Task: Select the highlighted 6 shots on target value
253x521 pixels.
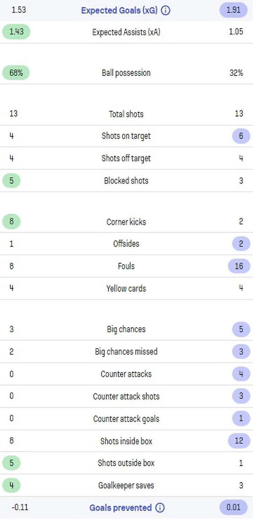Action: click(241, 136)
